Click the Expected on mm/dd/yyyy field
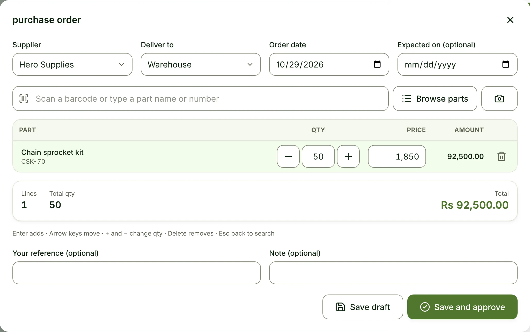This screenshot has width=530, height=332. (458, 64)
